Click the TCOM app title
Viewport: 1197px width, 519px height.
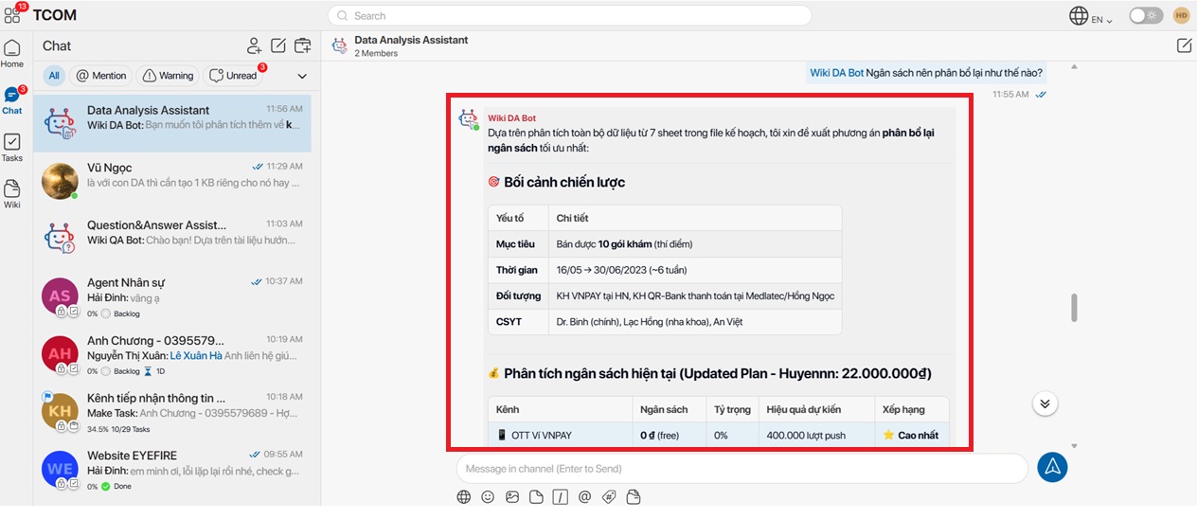tap(55, 15)
